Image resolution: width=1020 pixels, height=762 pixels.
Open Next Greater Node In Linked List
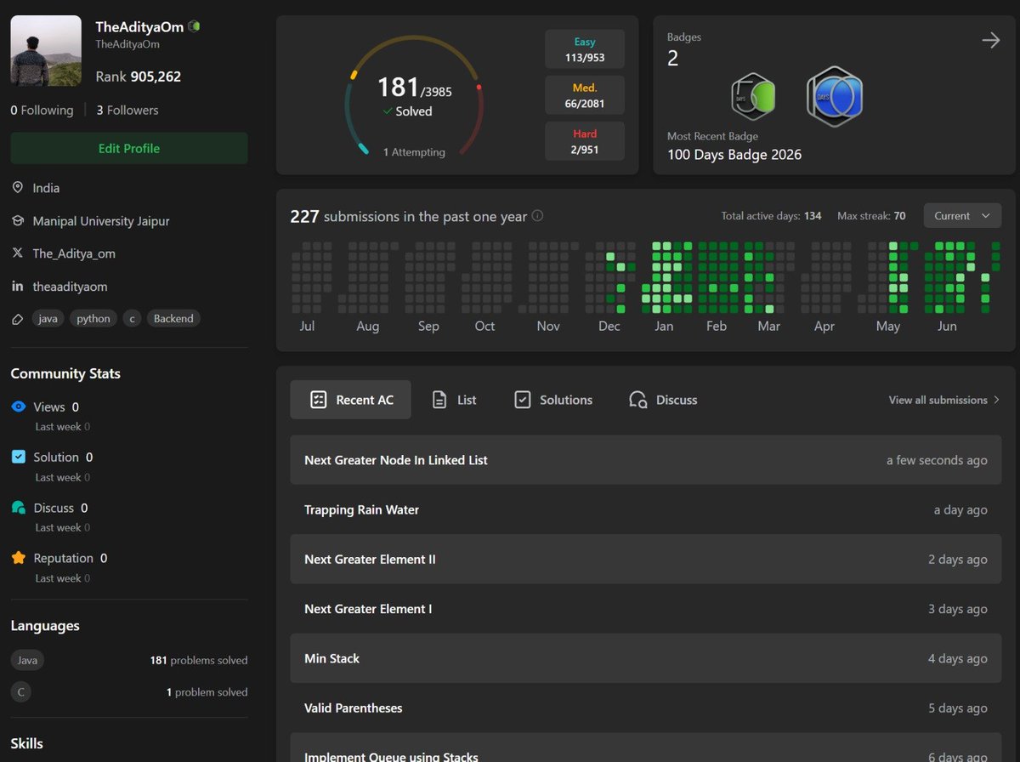(x=646, y=460)
